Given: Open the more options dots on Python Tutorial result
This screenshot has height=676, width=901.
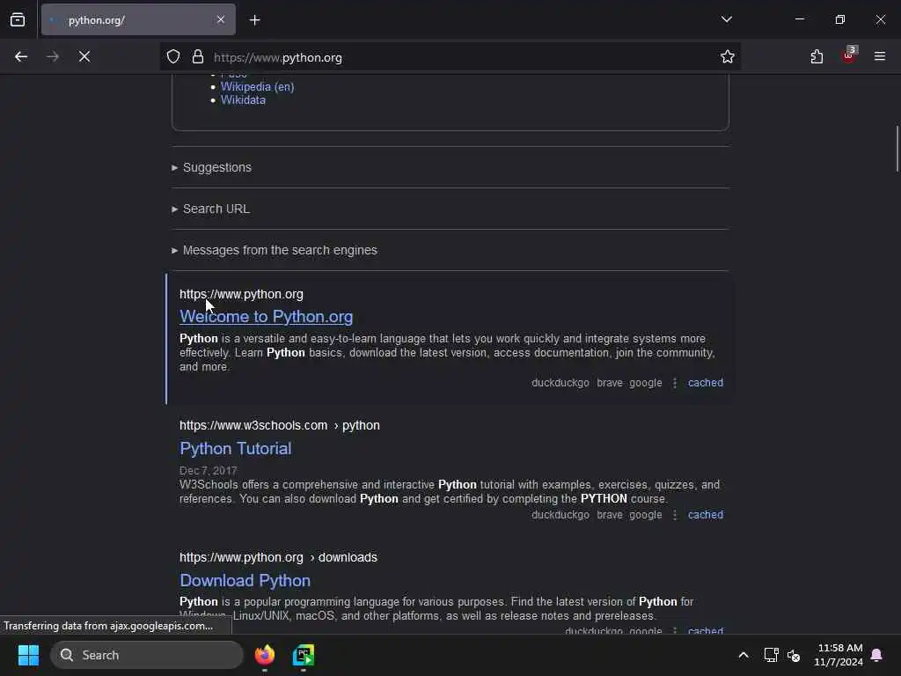Looking at the screenshot, I should [x=675, y=515].
